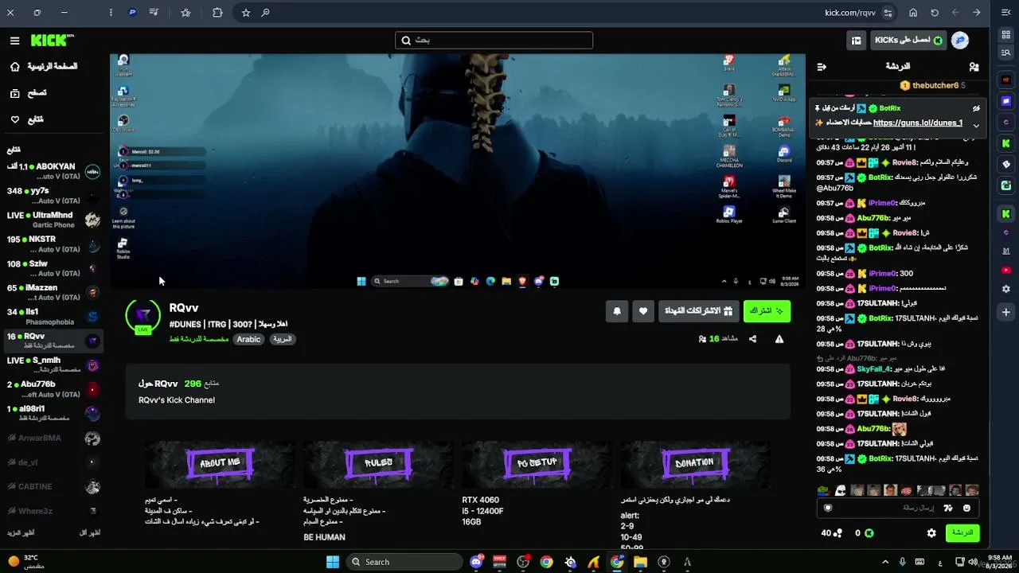Expand the pinned message chevron
This screenshot has height=573, width=1019.
click(976, 126)
